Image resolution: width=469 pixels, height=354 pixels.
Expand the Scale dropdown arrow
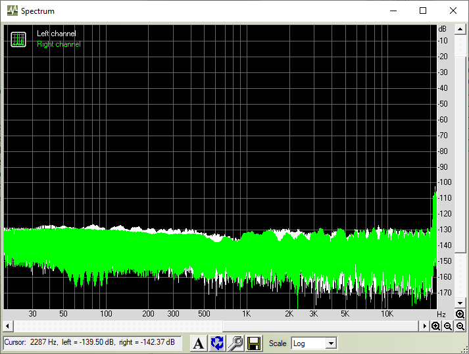tap(331, 343)
